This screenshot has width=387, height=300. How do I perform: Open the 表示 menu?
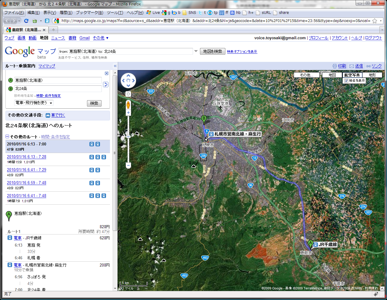(50, 13)
